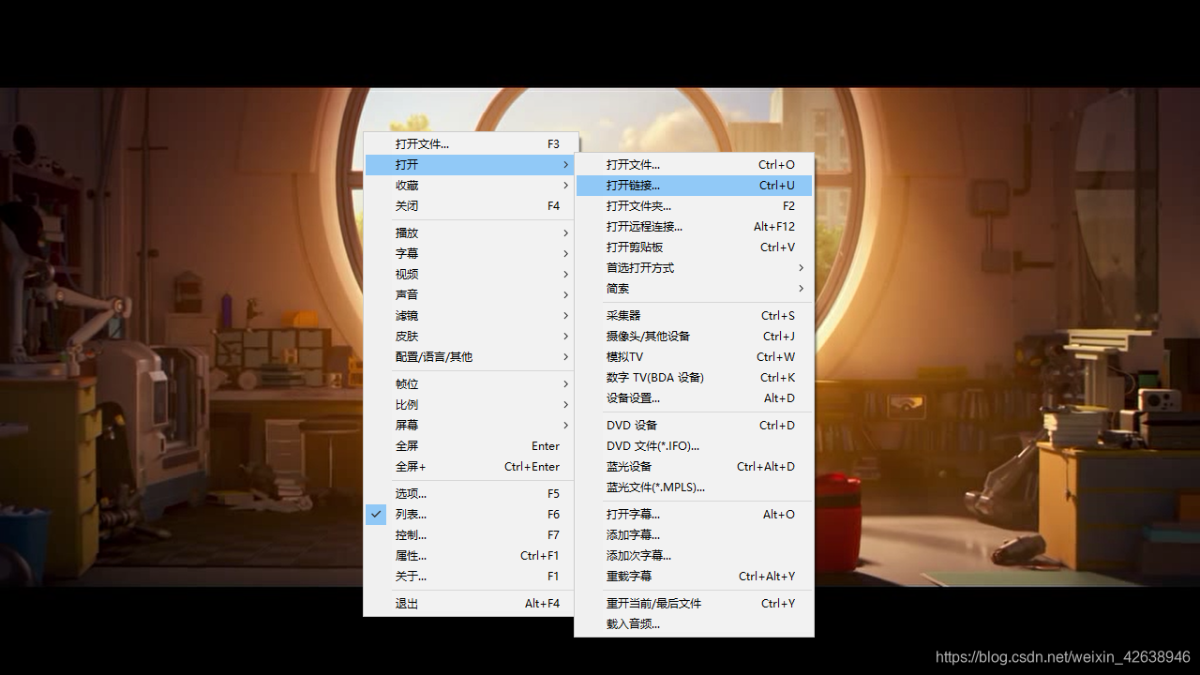Select DVD 文件(*.IFO)...

[694, 446]
